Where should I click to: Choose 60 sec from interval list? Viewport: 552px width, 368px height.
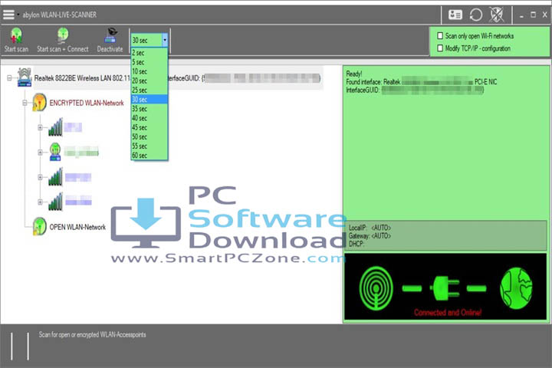coord(149,156)
